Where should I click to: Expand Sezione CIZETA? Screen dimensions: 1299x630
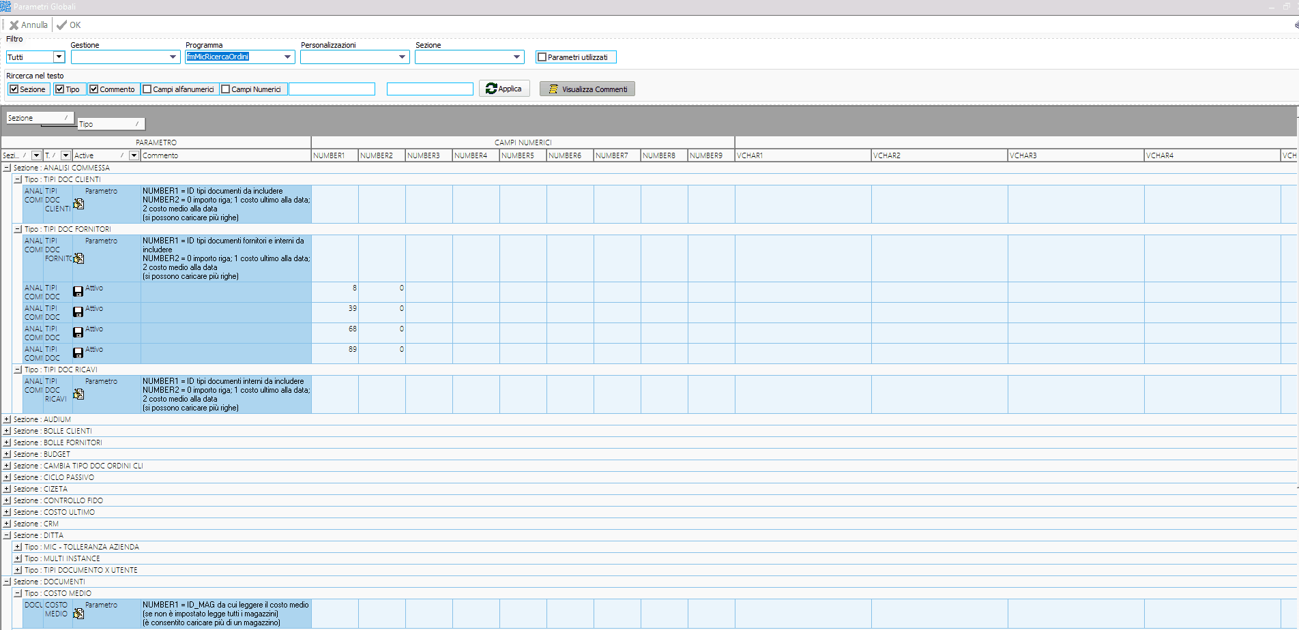tap(7, 489)
